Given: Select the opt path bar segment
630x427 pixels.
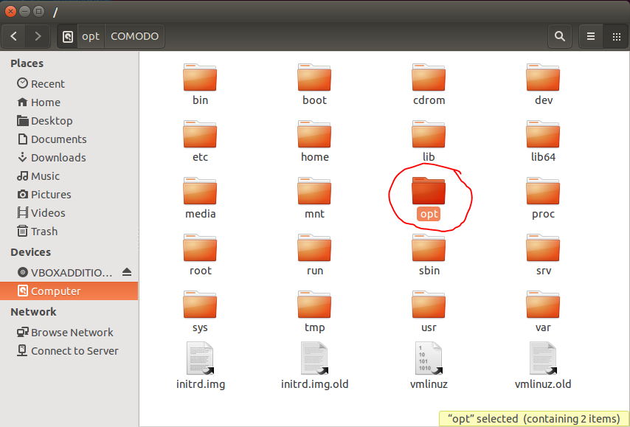Looking at the screenshot, I should point(91,36).
